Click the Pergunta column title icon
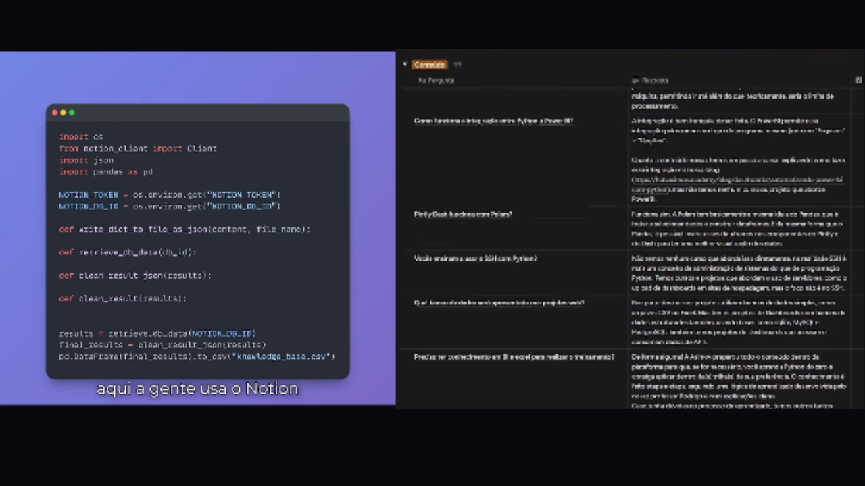865x486 pixels. (x=421, y=80)
